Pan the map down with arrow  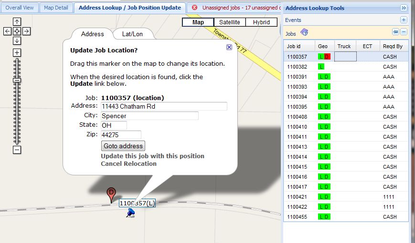[17, 40]
